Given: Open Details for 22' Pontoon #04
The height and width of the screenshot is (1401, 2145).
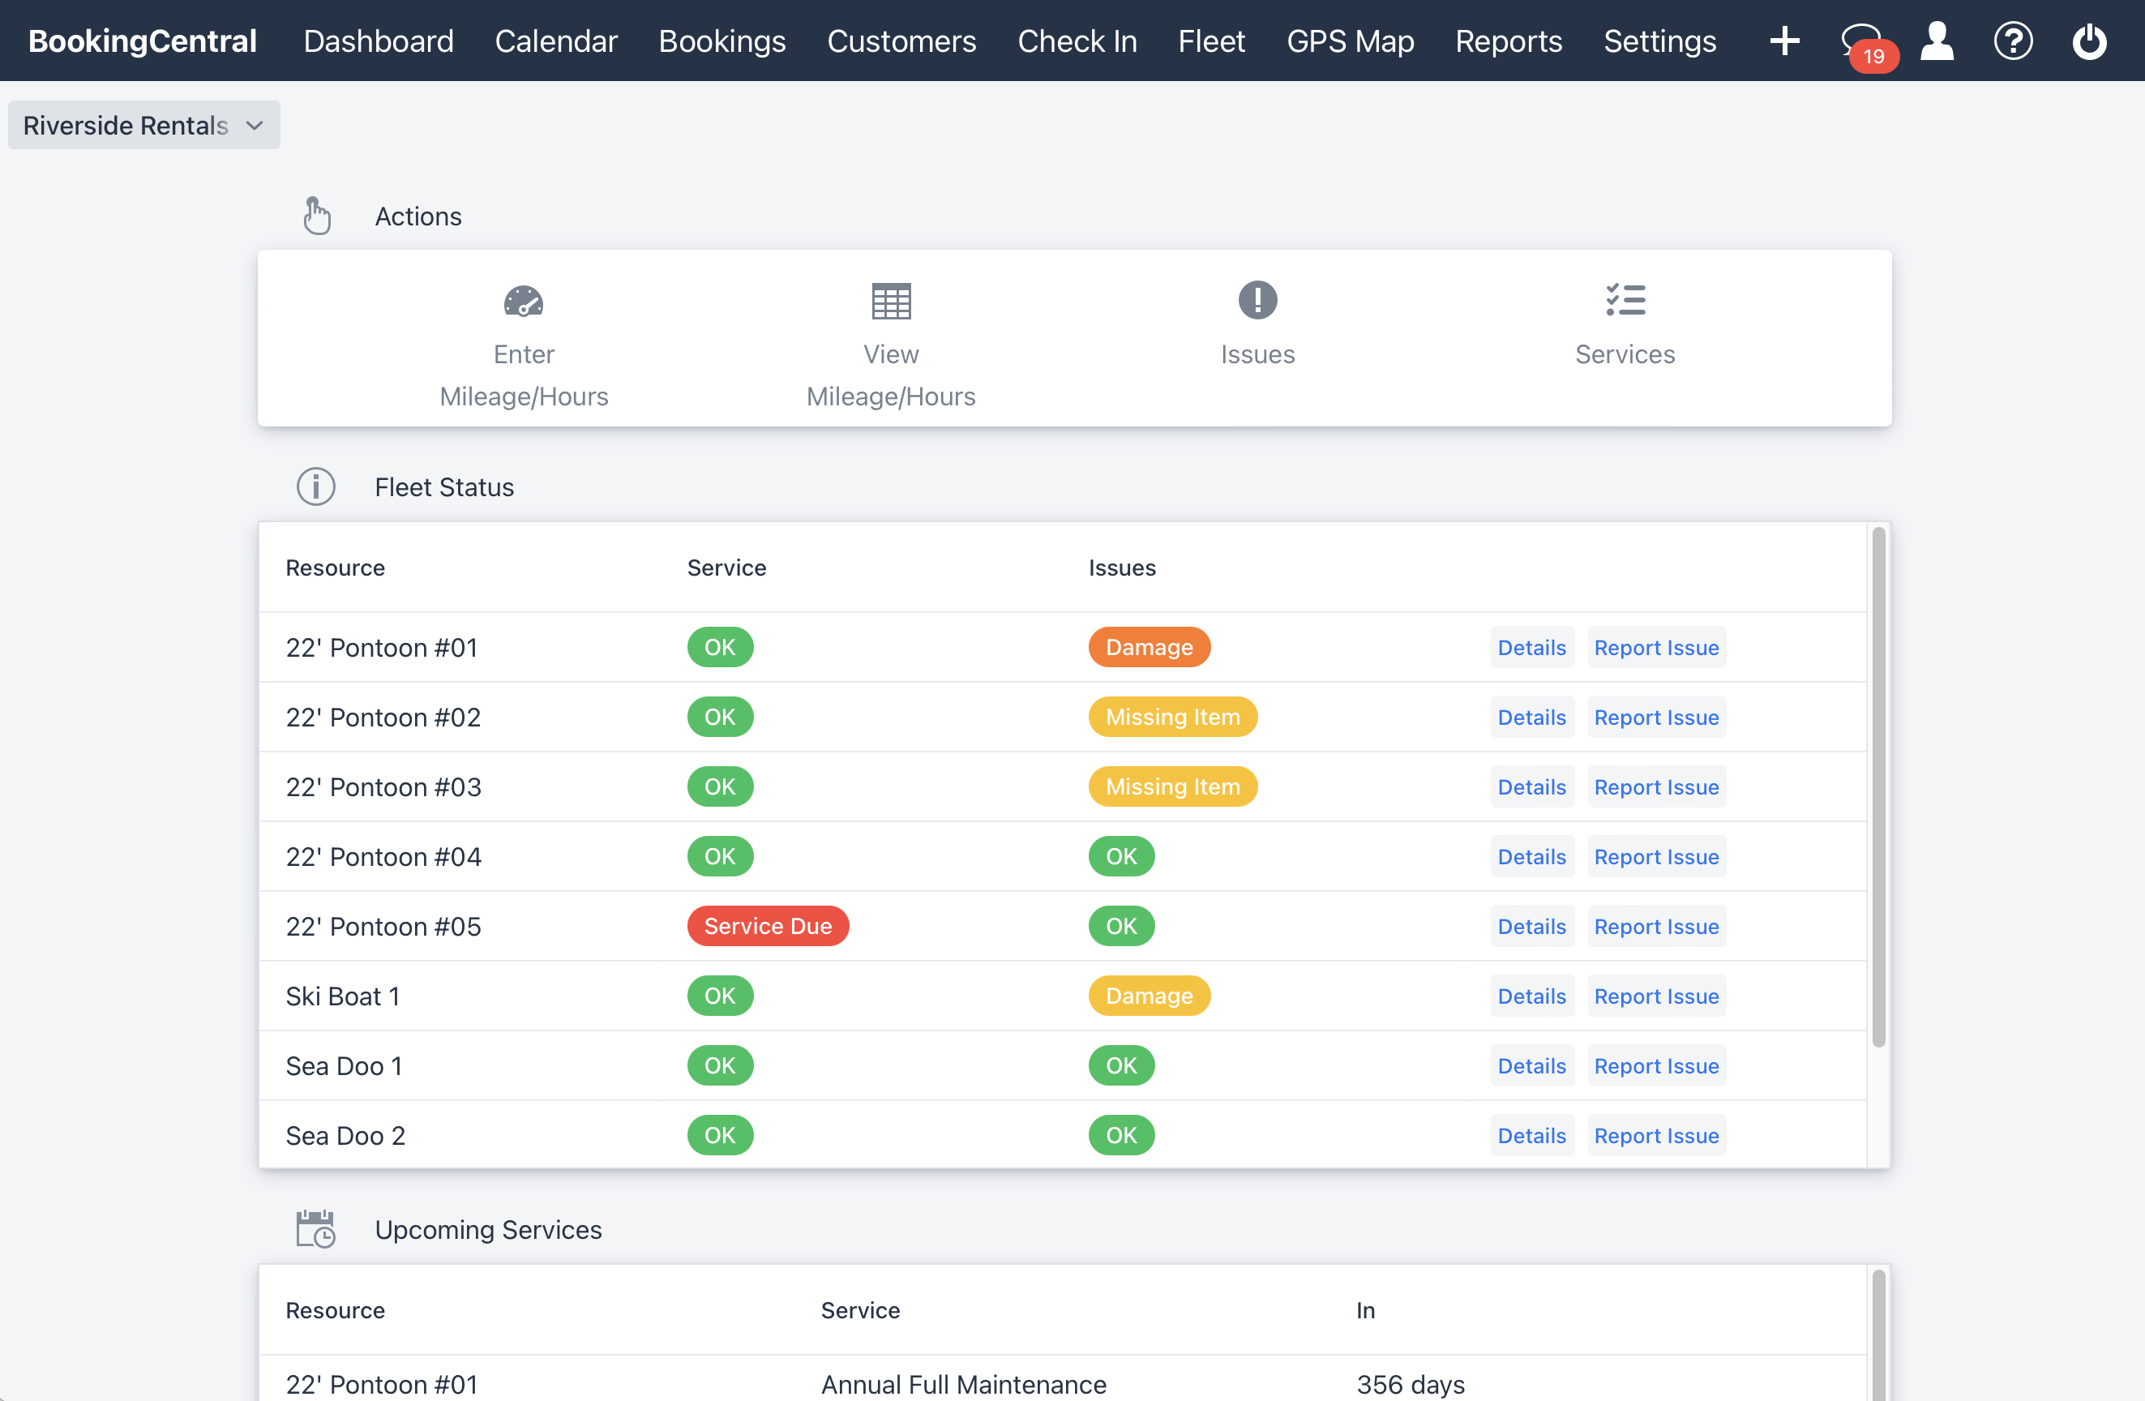Looking at the screenshot, I should click(1531, 856).
